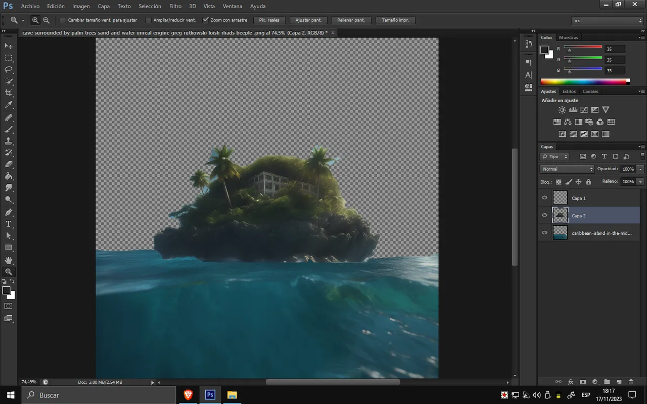
Task: Select the Zoom tool in toolbox
Action: coord(9,272)
